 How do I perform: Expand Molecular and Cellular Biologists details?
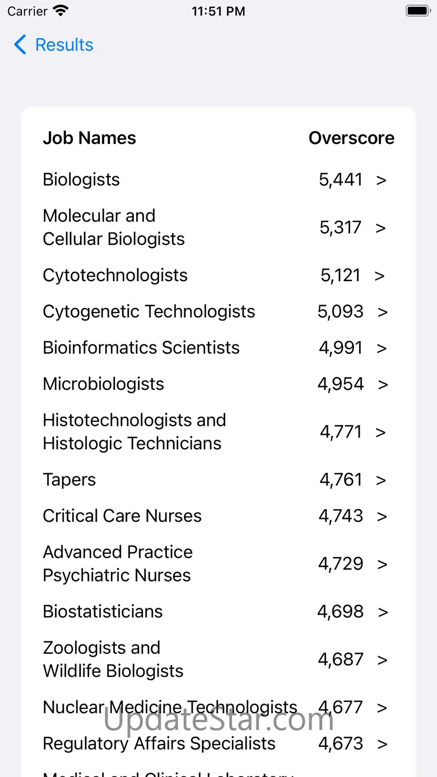(381, 227)
